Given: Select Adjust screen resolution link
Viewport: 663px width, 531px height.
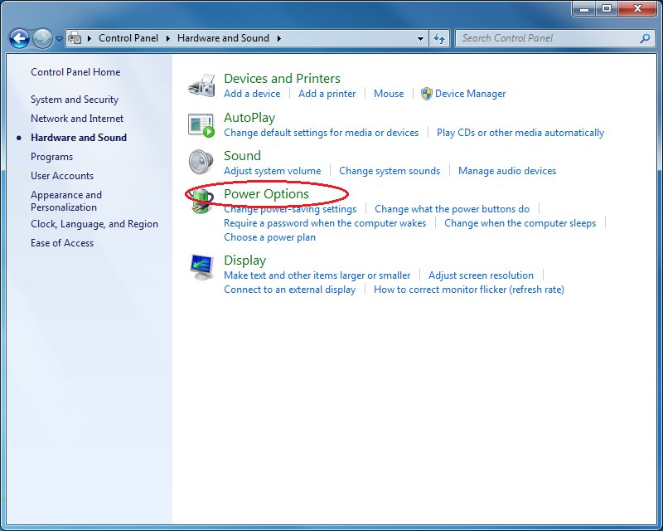Looking at the screenshot, I should pyautogui.click(x=481, y=275).
